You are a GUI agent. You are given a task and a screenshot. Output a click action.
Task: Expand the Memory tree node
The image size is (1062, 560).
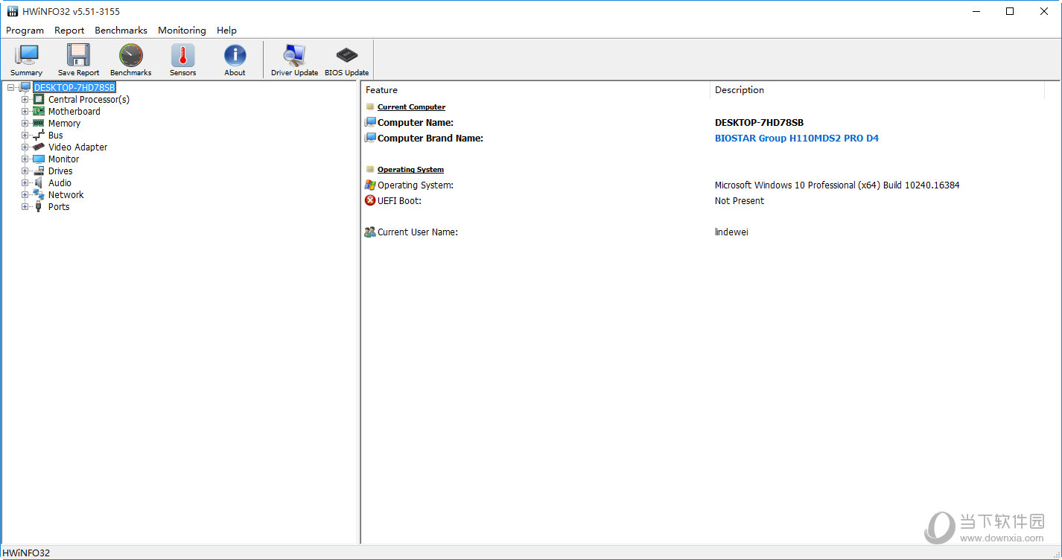click(25, 123)
